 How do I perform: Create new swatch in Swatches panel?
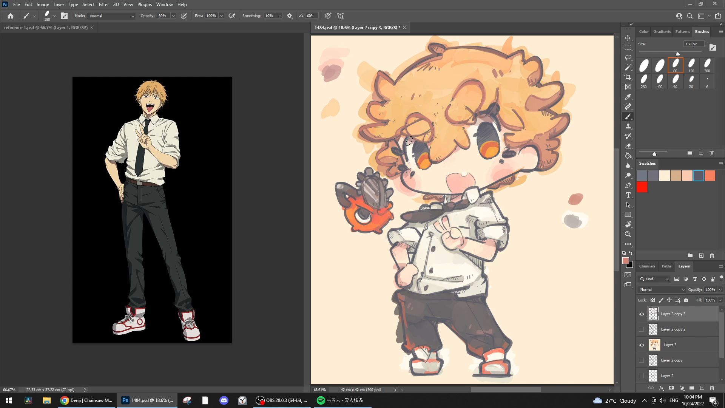click(701, 256)
